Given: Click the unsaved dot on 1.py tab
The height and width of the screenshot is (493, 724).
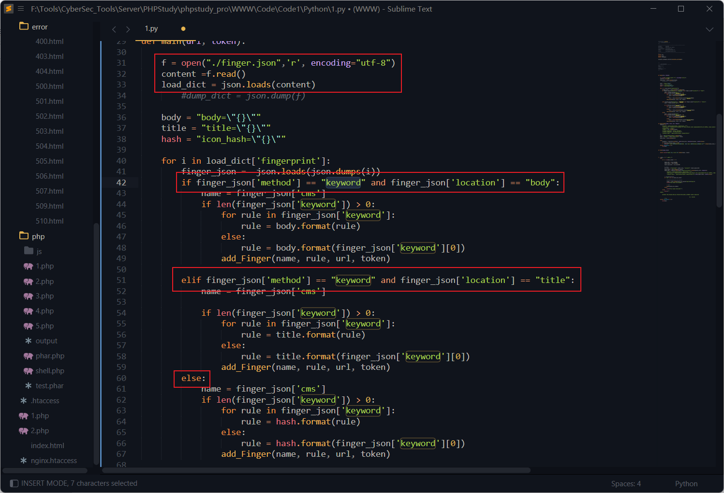Looking at the screenshot, I should tap(183, 29).
